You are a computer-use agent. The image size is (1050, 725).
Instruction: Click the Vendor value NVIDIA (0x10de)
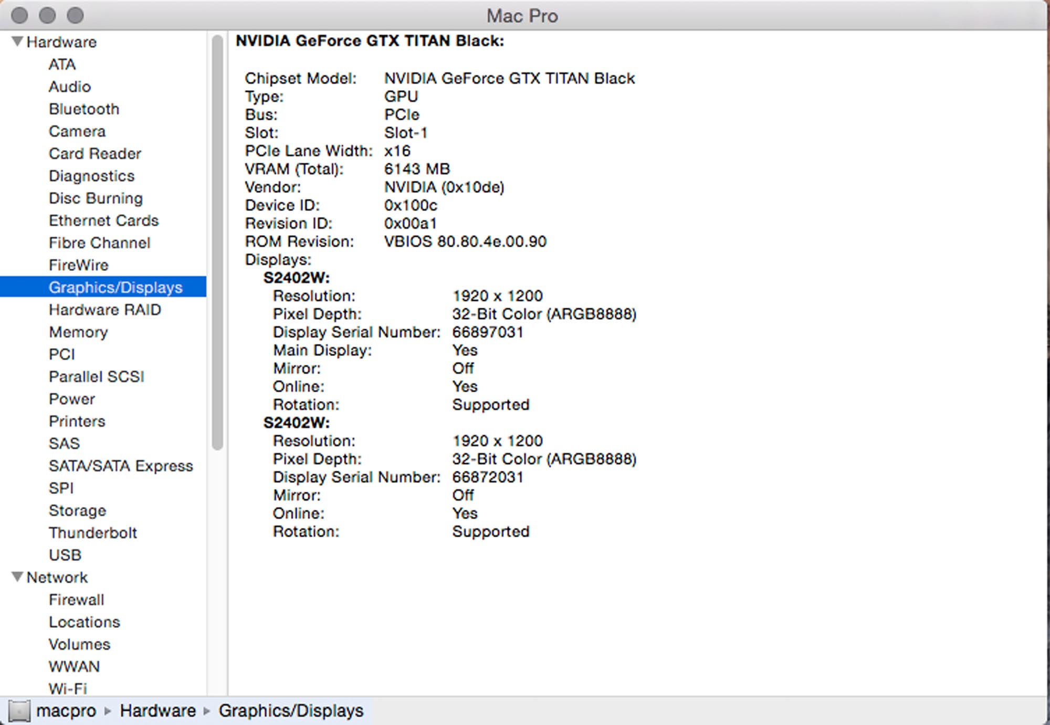click(x=444, y=187)
